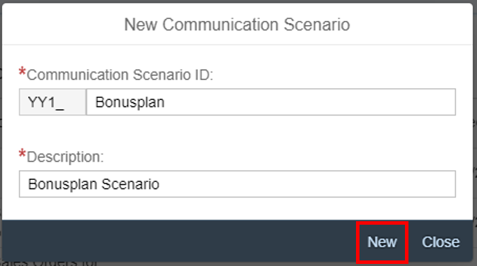Click the Communication Scenario ID label

pos(120,75)
